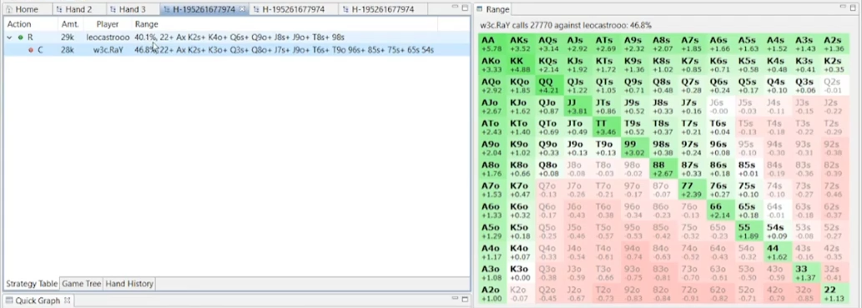Click the 65s cell showing +0.18
The image size is (862, 308).
(x=750, y=211)
